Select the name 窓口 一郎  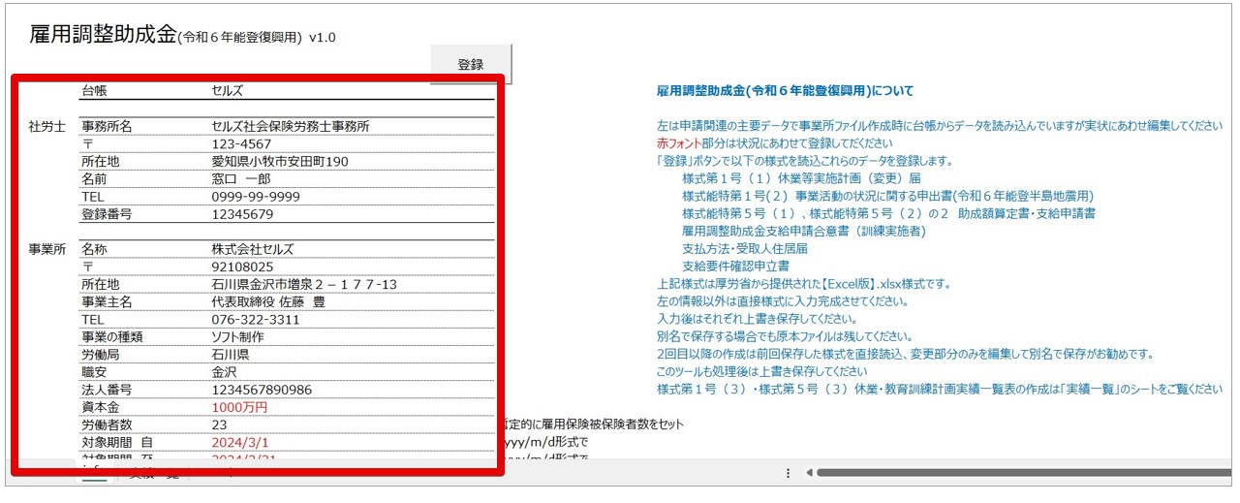tap(241, 178)
